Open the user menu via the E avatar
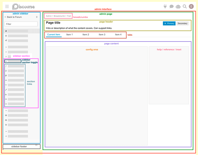 [x=191, y=7]
